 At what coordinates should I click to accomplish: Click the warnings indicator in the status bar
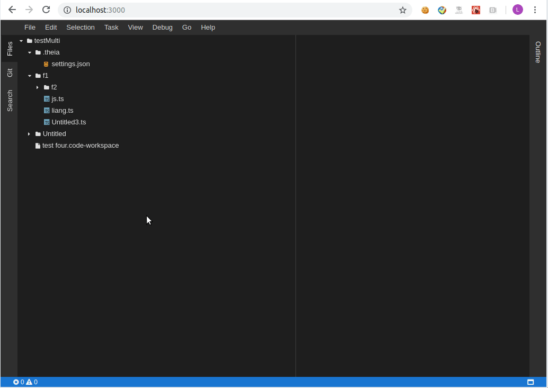[x=31, y=382]
